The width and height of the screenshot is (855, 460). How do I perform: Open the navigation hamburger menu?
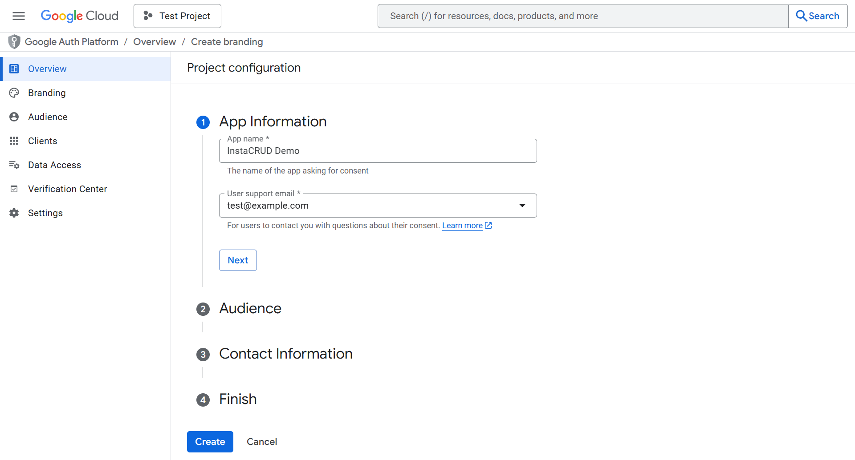point(18,16)
